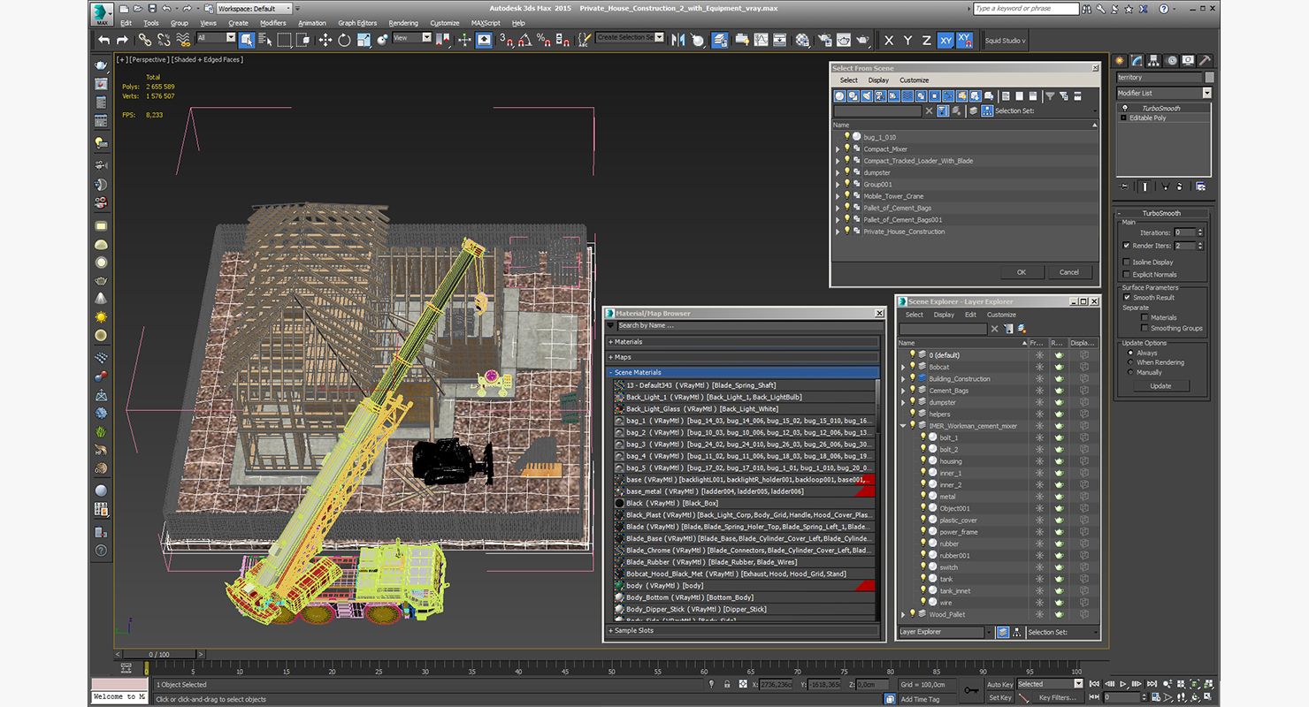The image size is (1309, 707).
Task: Open Display menu in Select From Scene
Action: click(x=878, y=80)
